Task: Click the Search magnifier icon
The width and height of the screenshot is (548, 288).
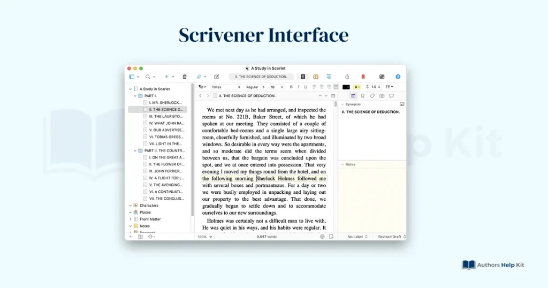Action: point(148,77)
